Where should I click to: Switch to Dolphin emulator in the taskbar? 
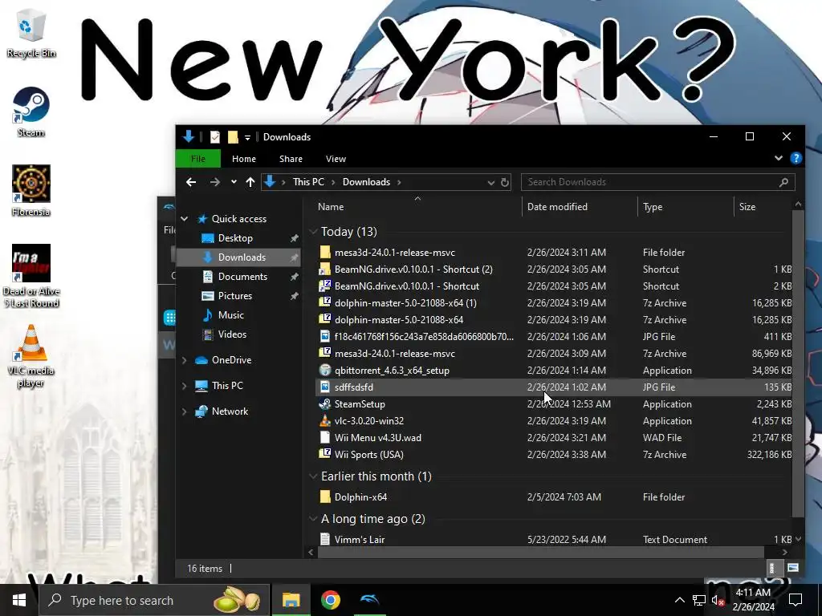(369, 600)
